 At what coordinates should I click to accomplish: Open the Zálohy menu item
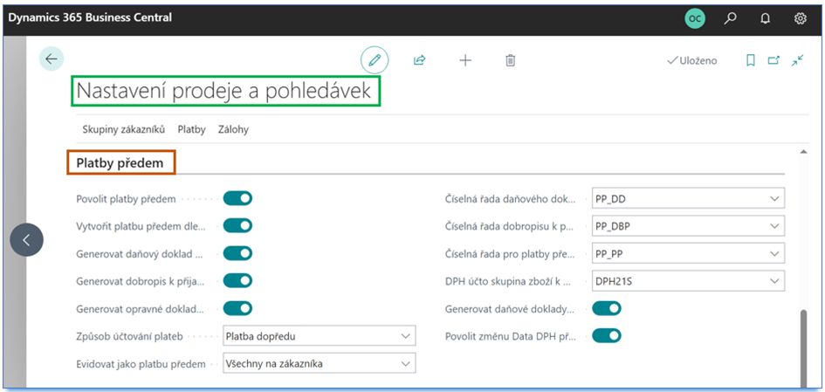(x=233, y=129)
